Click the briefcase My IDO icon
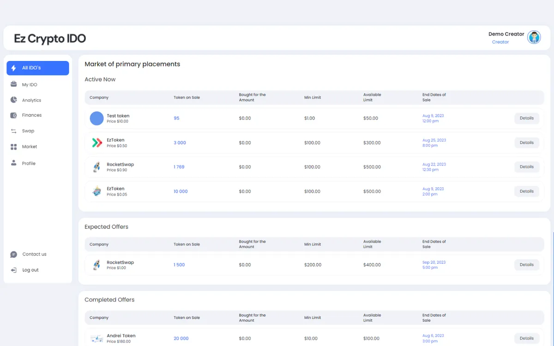Viewport: 554px width, 346px height. tap(13, 84)
